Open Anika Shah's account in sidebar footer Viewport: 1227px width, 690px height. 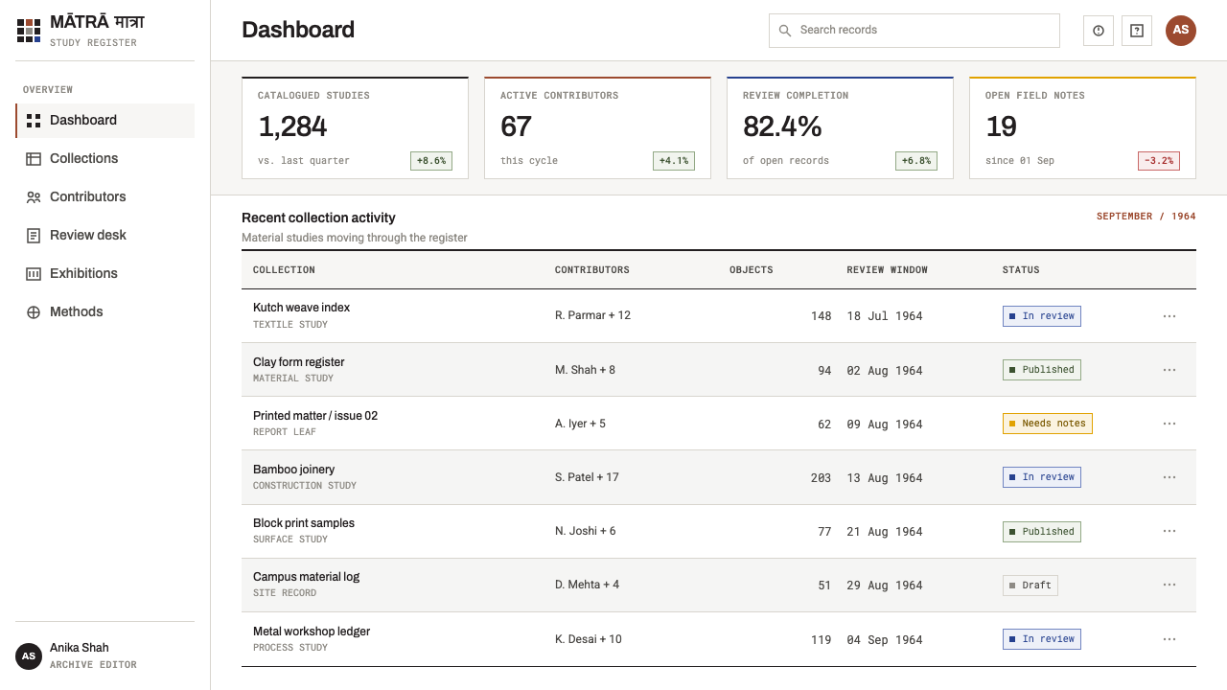click(x=105, y=656)
